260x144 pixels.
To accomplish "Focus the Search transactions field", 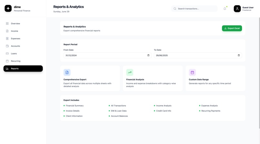I will [194, 9].
